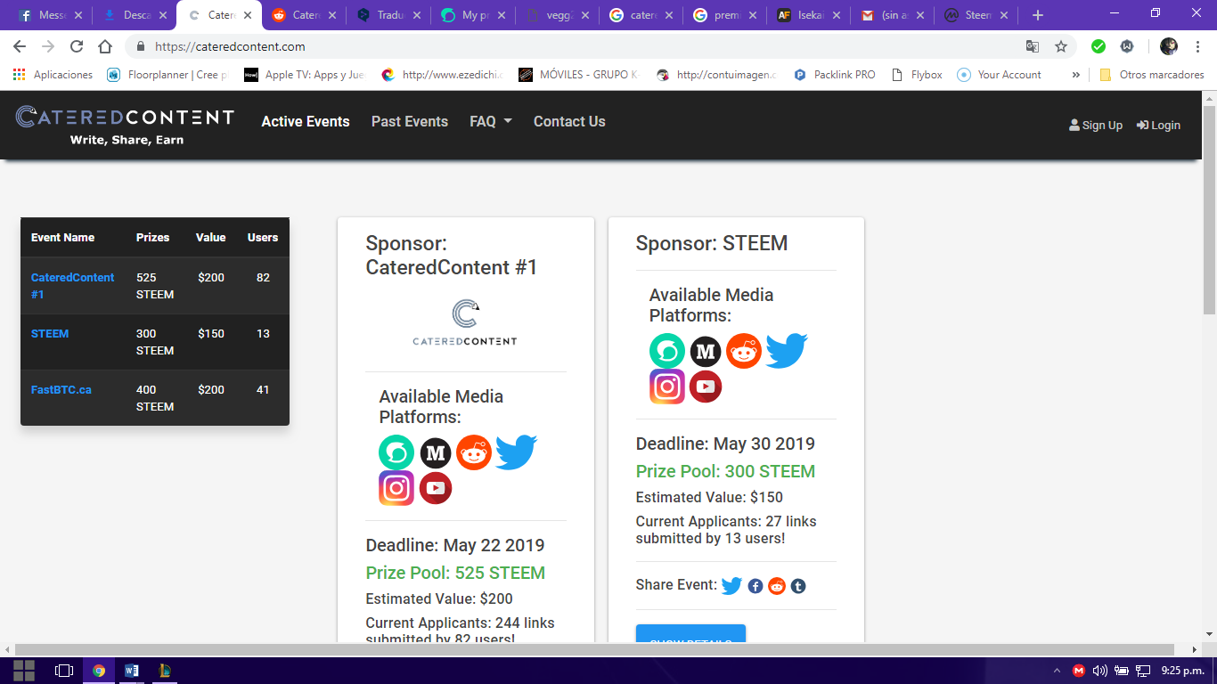Image resolution: width=1217 pixels, height=684 pixels.
Task: Open the Google Translate icon in the address bar
Action: point(1033,46)
